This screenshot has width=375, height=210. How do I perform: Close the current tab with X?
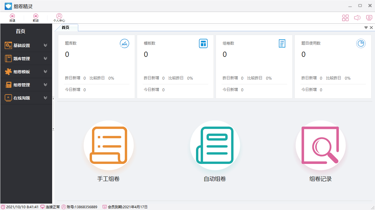click(371, 27)
